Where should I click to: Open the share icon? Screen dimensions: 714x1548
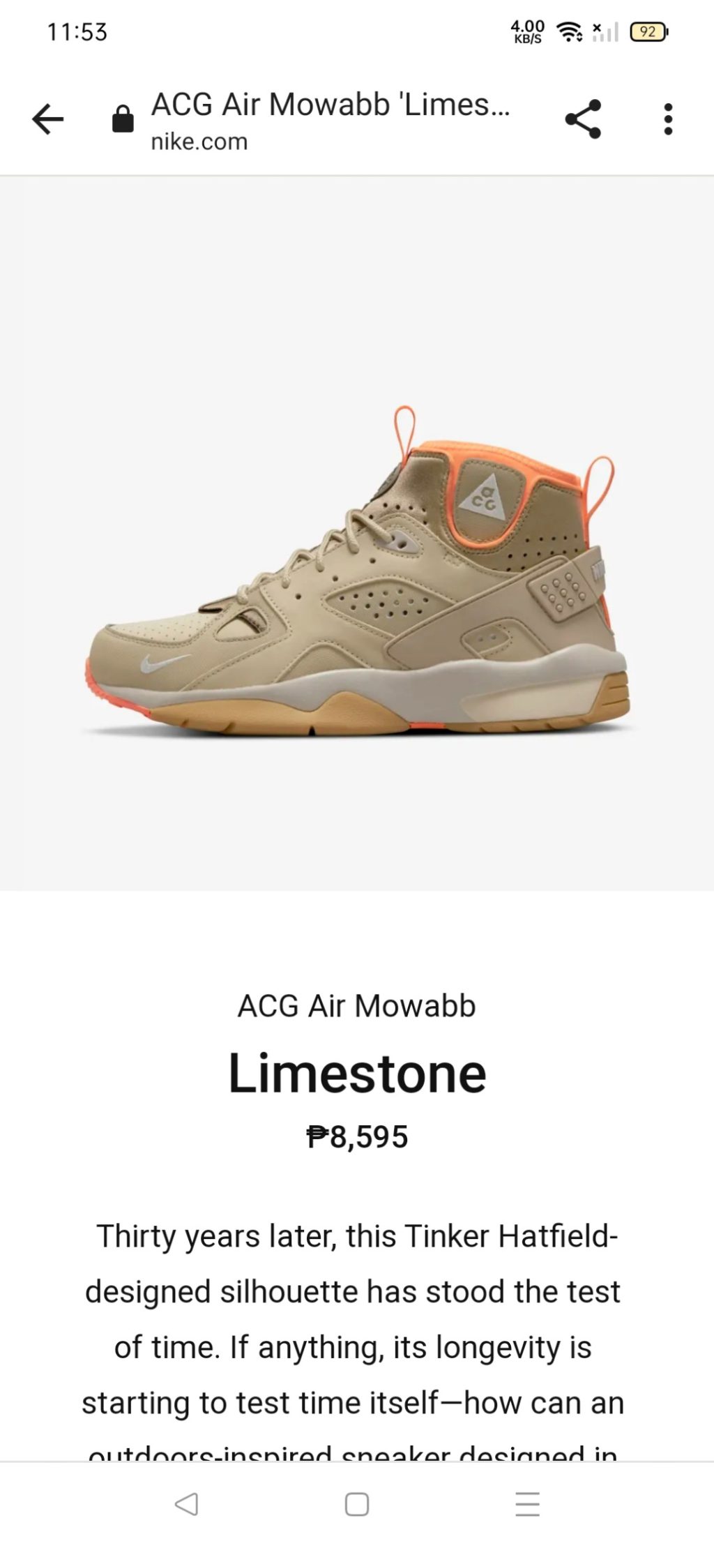click(583, 119)
